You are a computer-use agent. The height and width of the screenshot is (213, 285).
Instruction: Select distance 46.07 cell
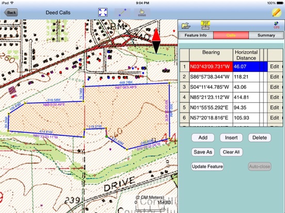(246, 67)
